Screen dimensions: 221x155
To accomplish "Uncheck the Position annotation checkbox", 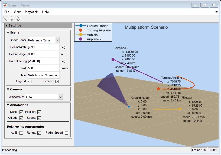I will click(x=39, y=112).
